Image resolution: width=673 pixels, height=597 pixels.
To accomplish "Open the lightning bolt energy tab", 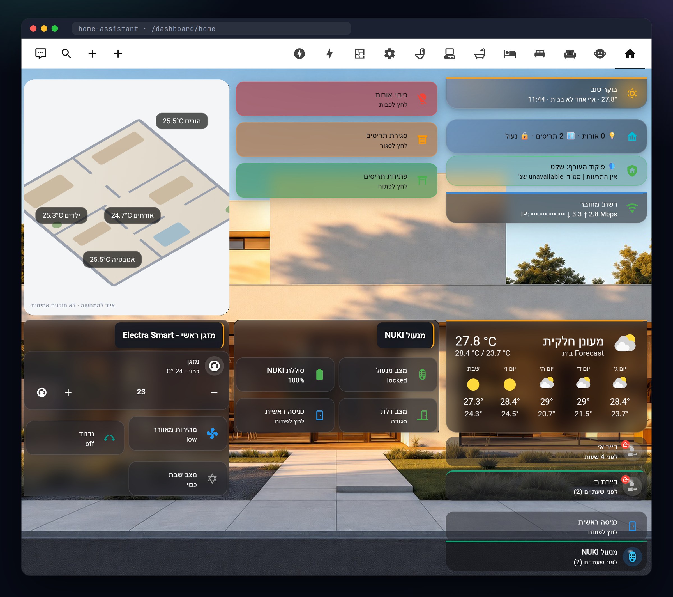I will coord(329,54).
